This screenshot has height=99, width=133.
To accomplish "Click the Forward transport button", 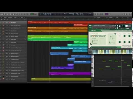I will pyautogui.click(x=26, y=14).
